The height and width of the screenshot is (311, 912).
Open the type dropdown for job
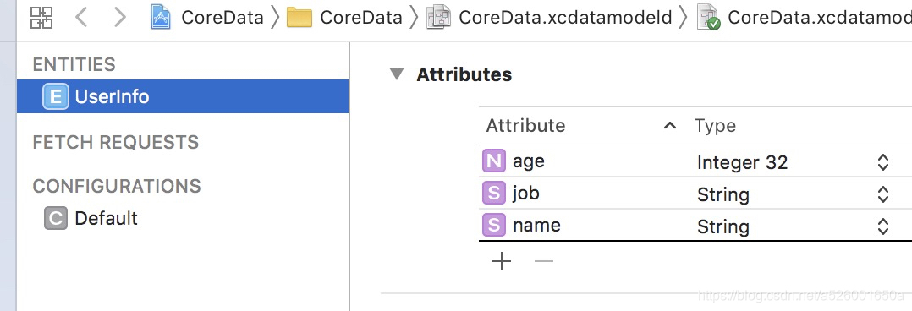click(883, 194)
